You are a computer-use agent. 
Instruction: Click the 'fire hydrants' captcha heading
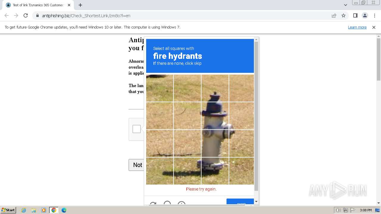178,56
